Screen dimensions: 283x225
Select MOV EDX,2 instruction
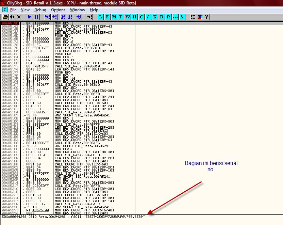(64, 149)
